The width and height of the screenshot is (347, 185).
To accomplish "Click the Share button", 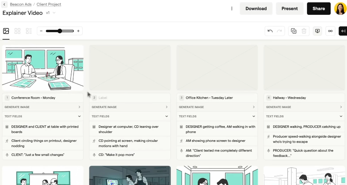I will tap(319, 8).
